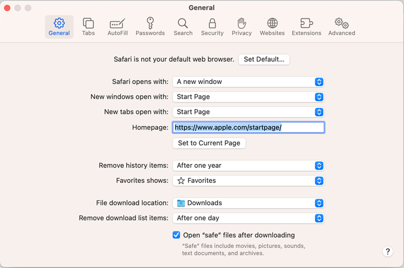
Task: Click the 'Favorites shows:' label
Action: (142, 181)
